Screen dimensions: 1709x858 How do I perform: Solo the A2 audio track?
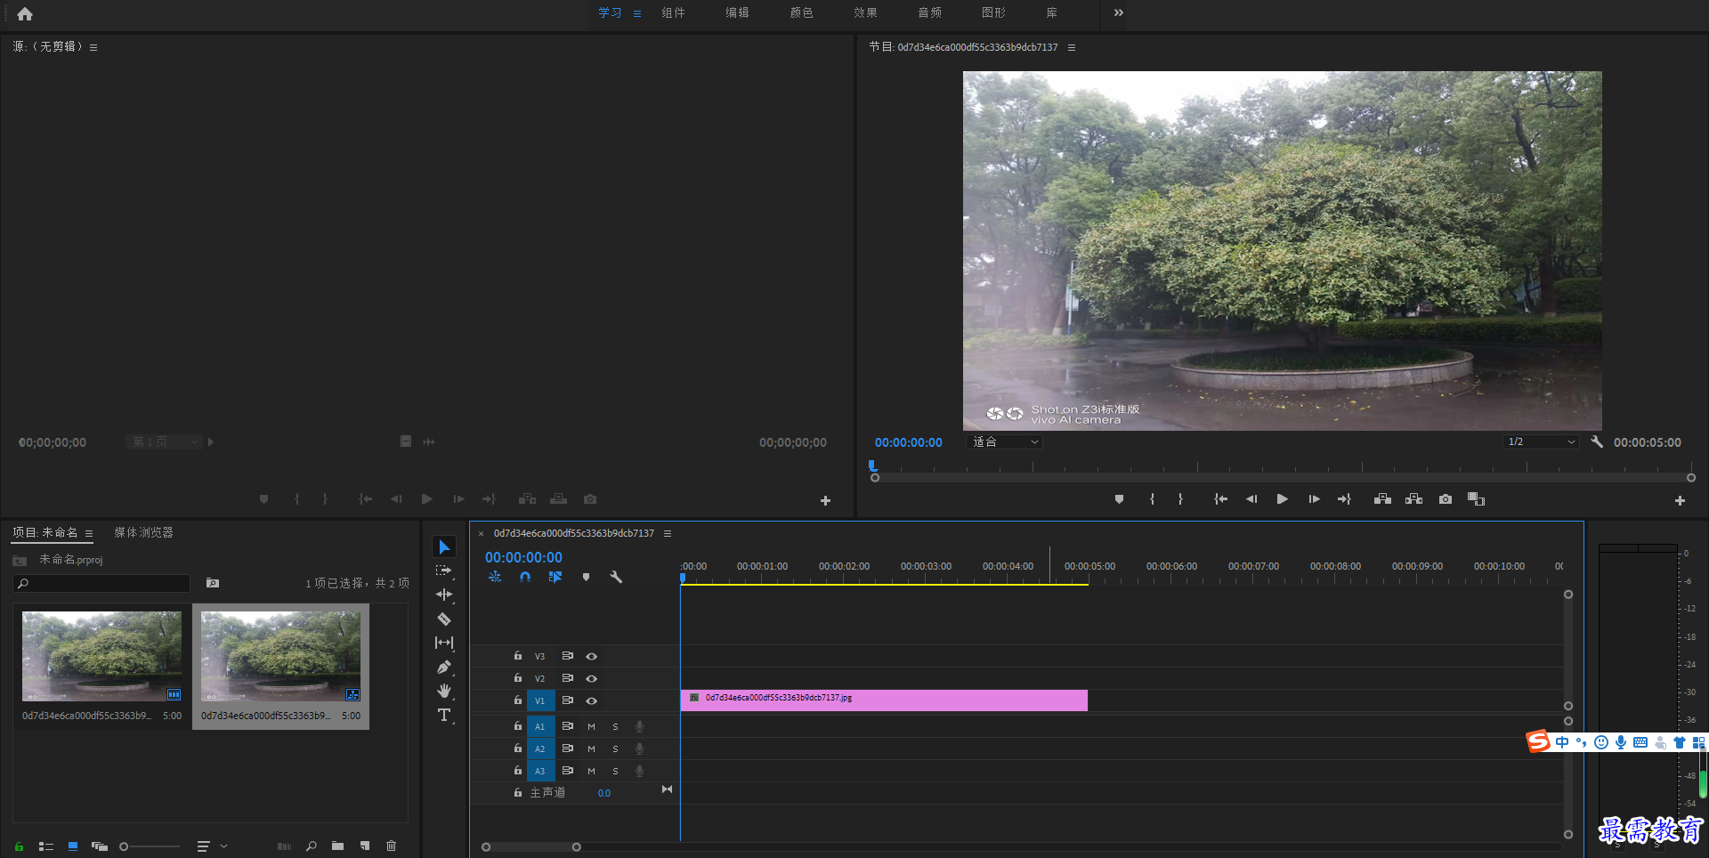[x=615, y=749]
